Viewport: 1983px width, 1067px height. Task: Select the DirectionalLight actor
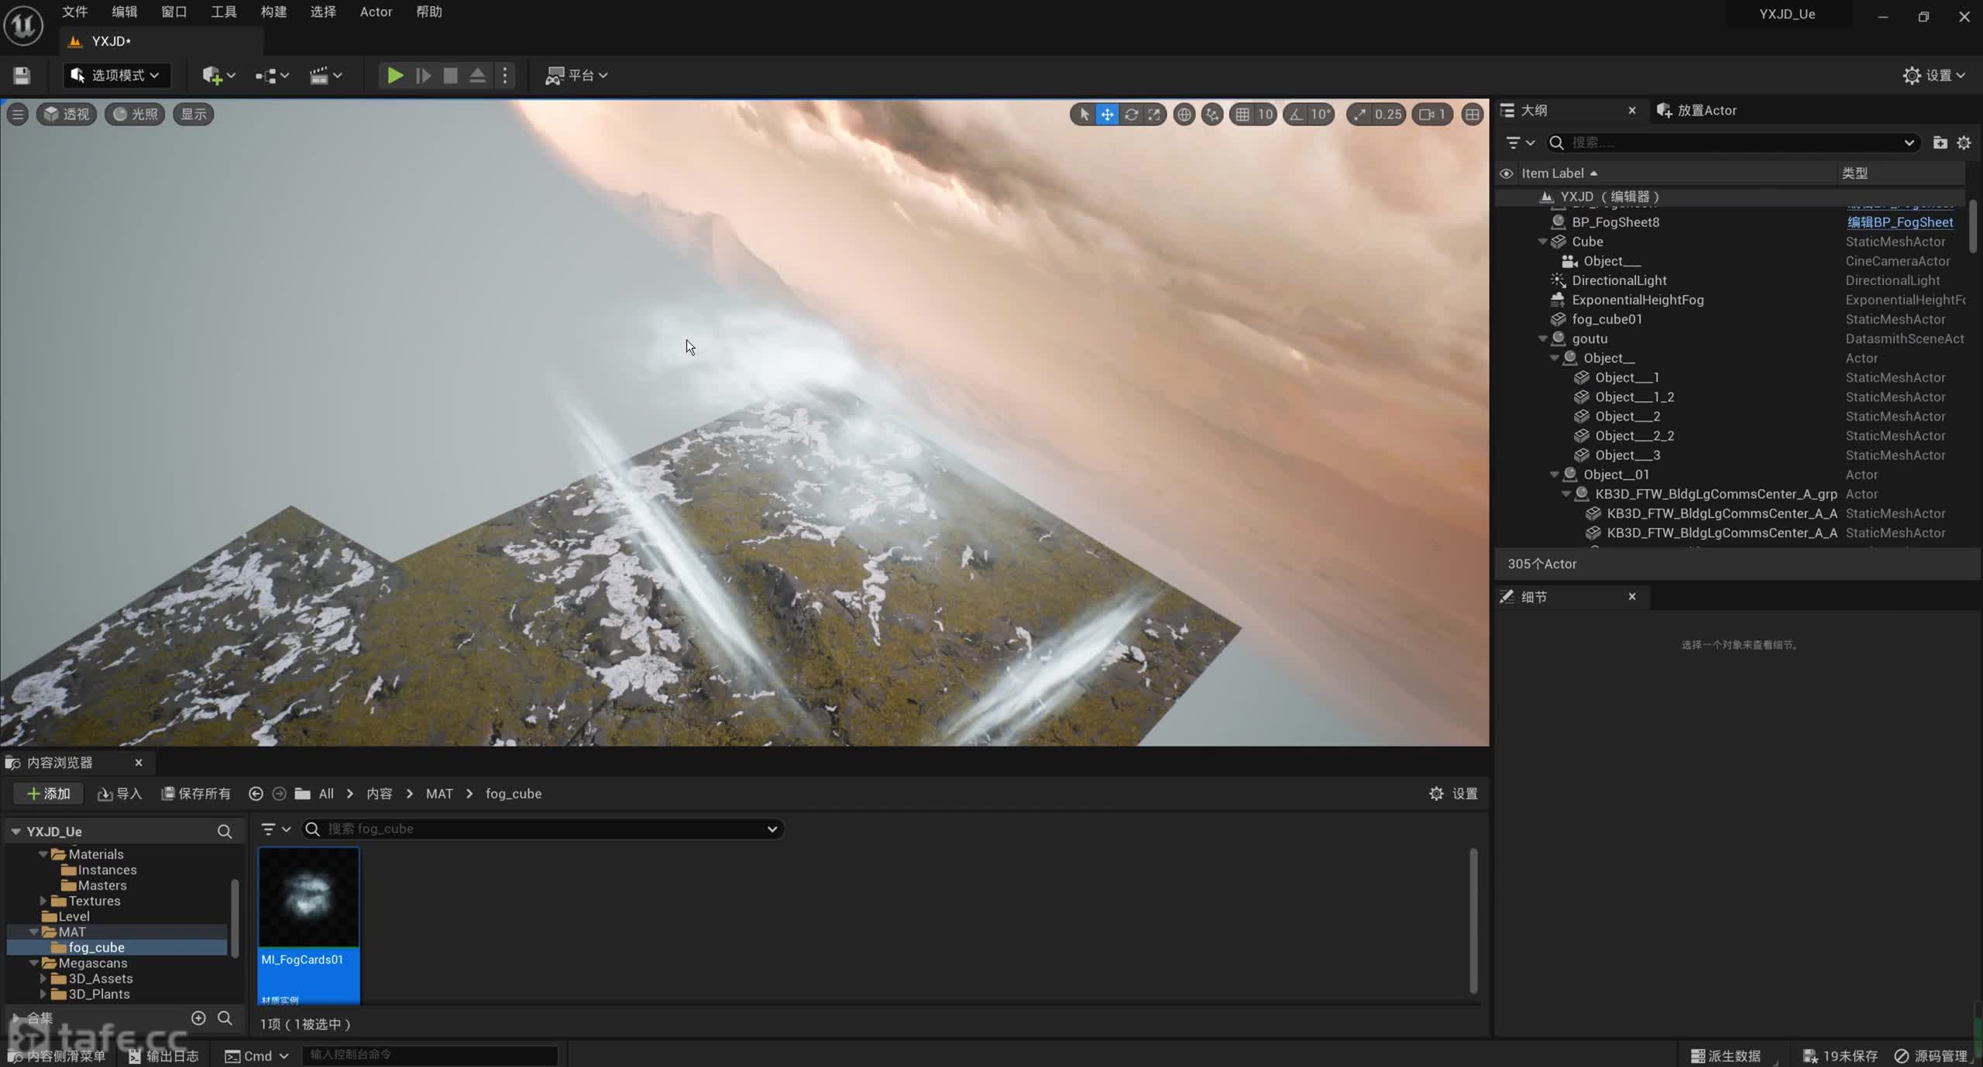1619,280
